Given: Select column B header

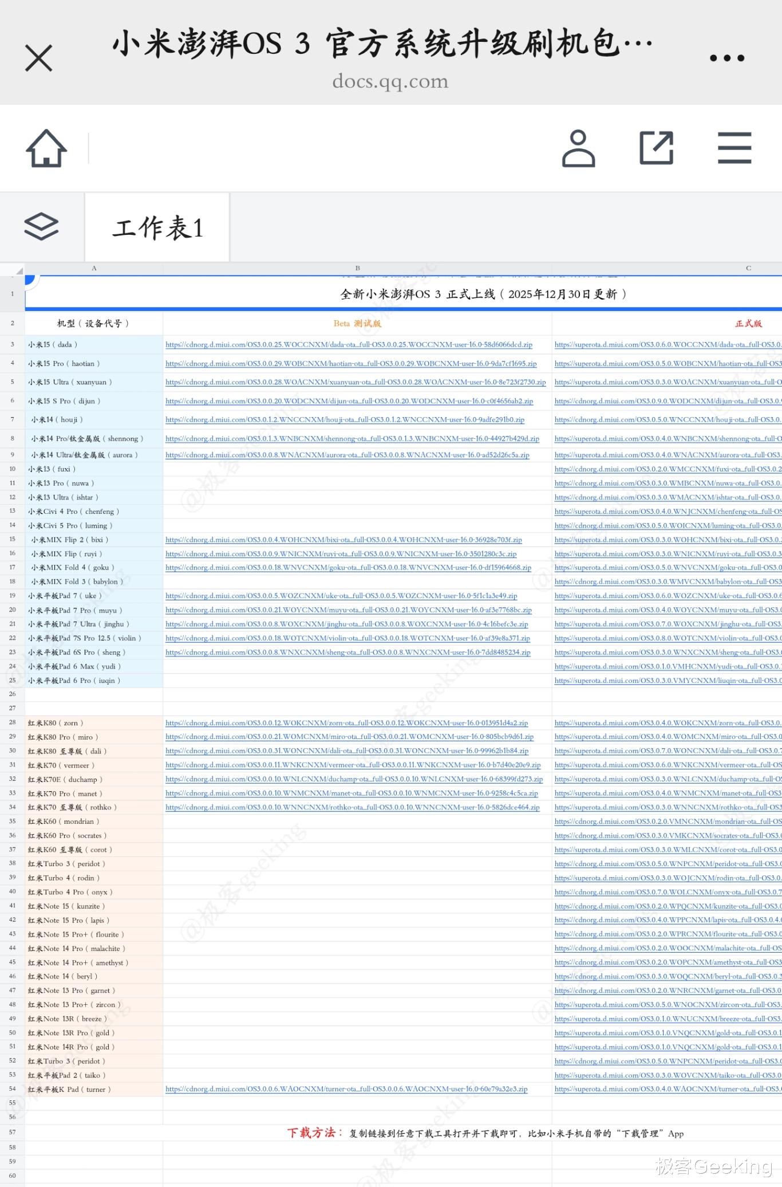Looking at the screenshot, I should point(357,269).
